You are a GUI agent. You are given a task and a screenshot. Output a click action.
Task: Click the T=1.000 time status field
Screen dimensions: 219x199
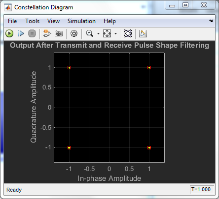point(202,190)
